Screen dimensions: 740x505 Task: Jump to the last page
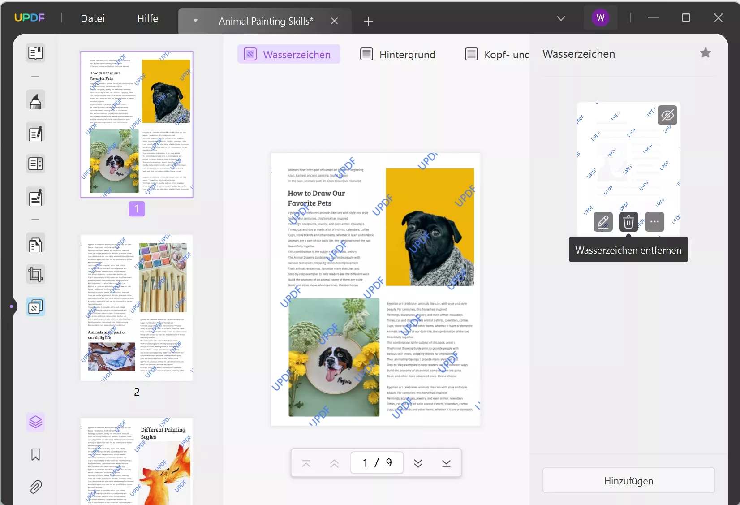pyautogui.click(x=446, y=463)
